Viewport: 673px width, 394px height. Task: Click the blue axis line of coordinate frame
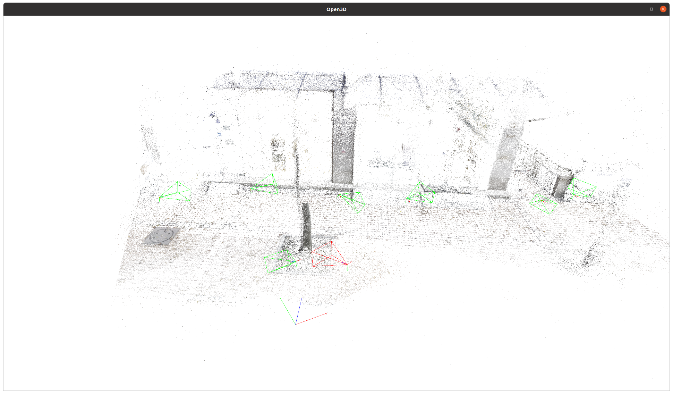299,311
